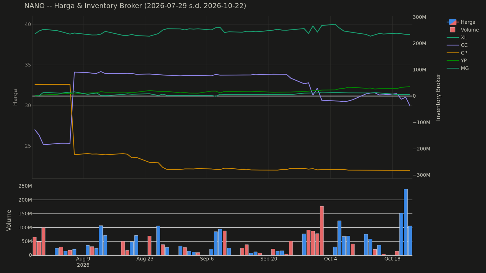Screen dimensions: 486x273
Task: Click the "35" tick on the Harga axis
Action: pos(28,65)
